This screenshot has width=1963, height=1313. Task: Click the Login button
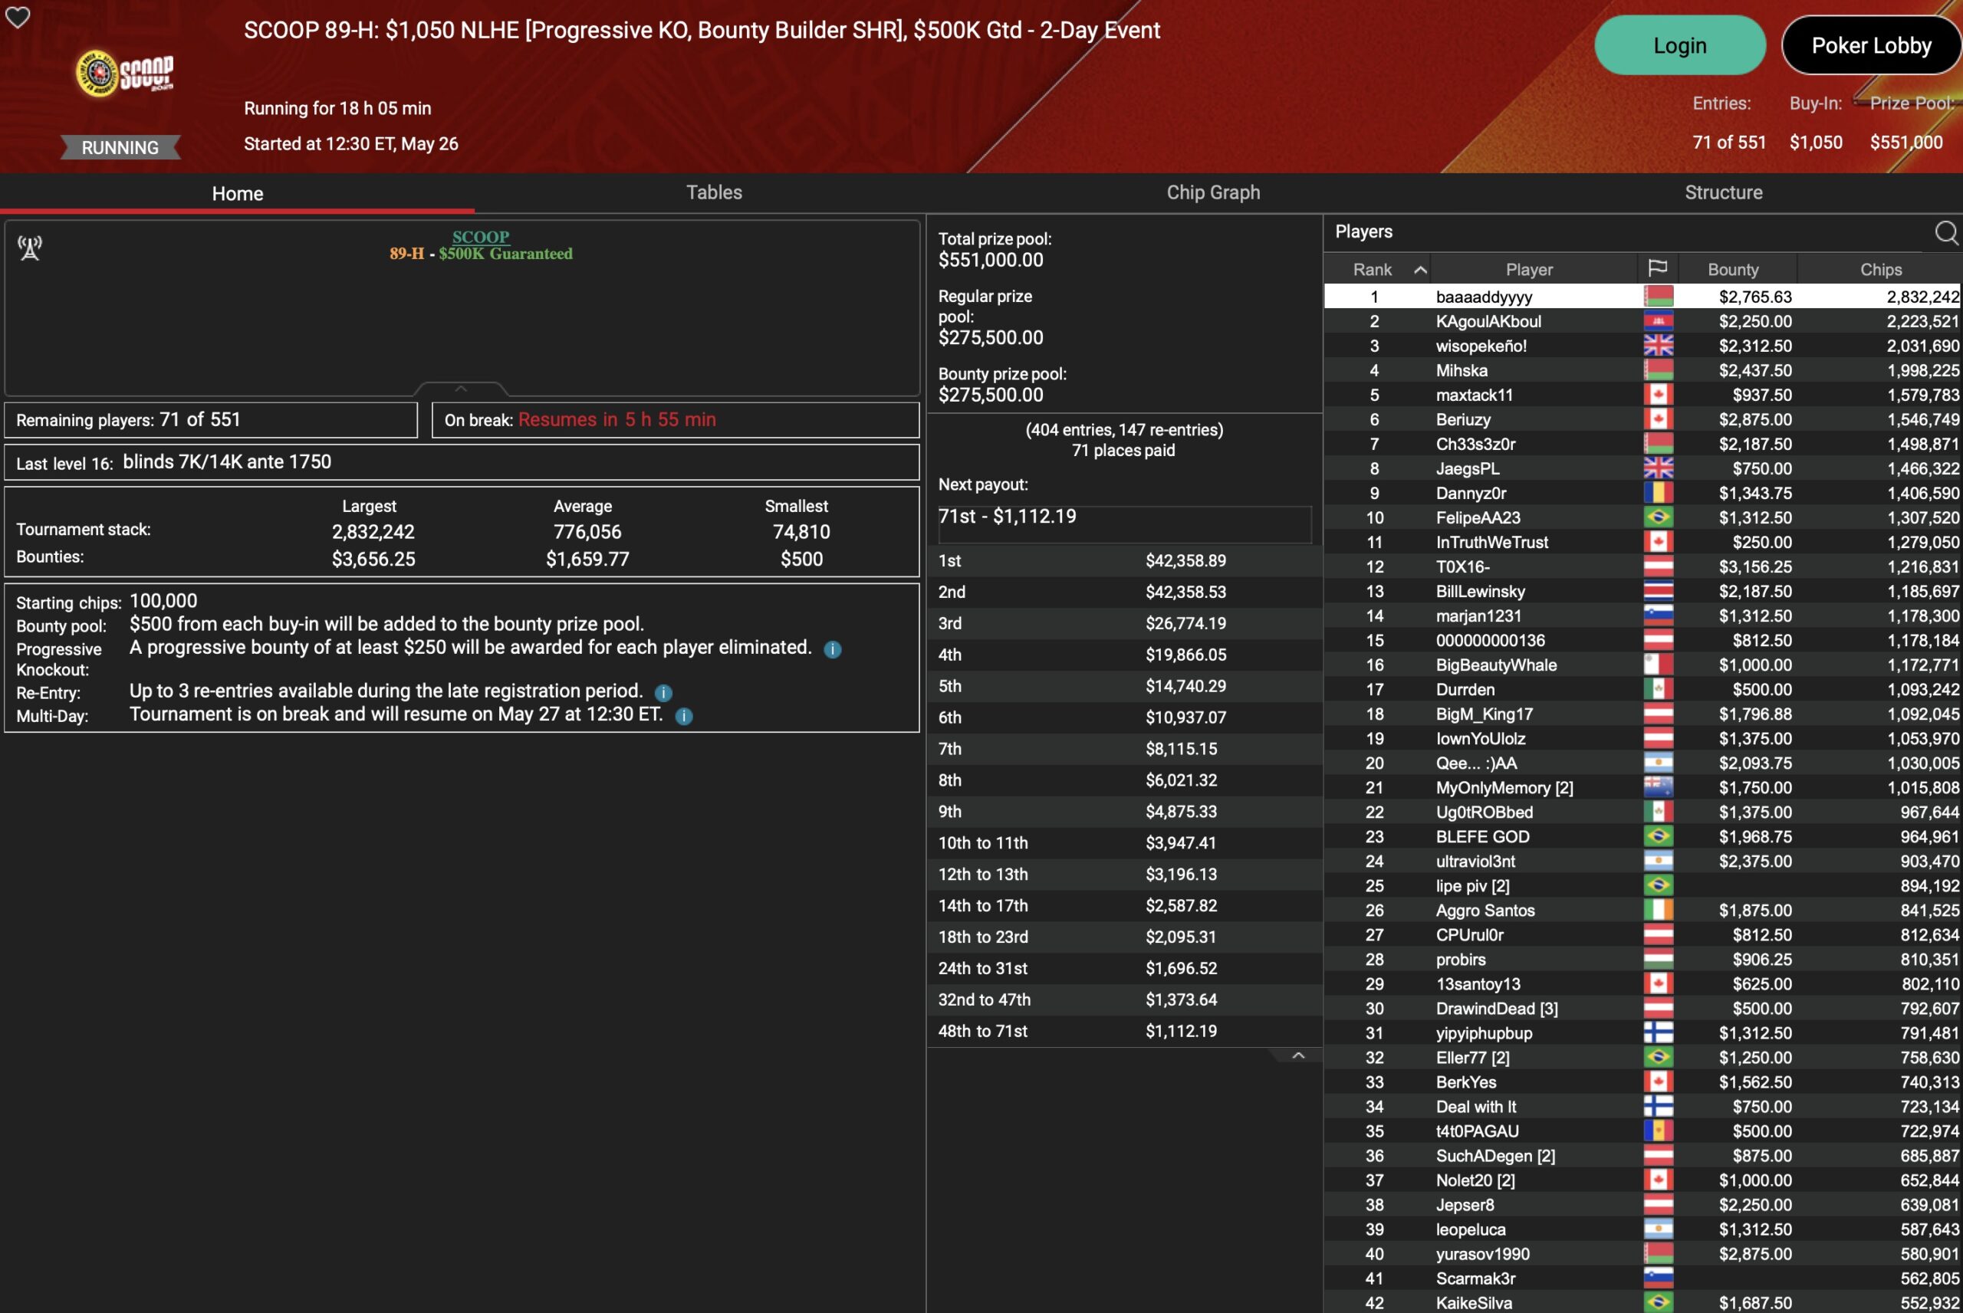[1680, 45]
